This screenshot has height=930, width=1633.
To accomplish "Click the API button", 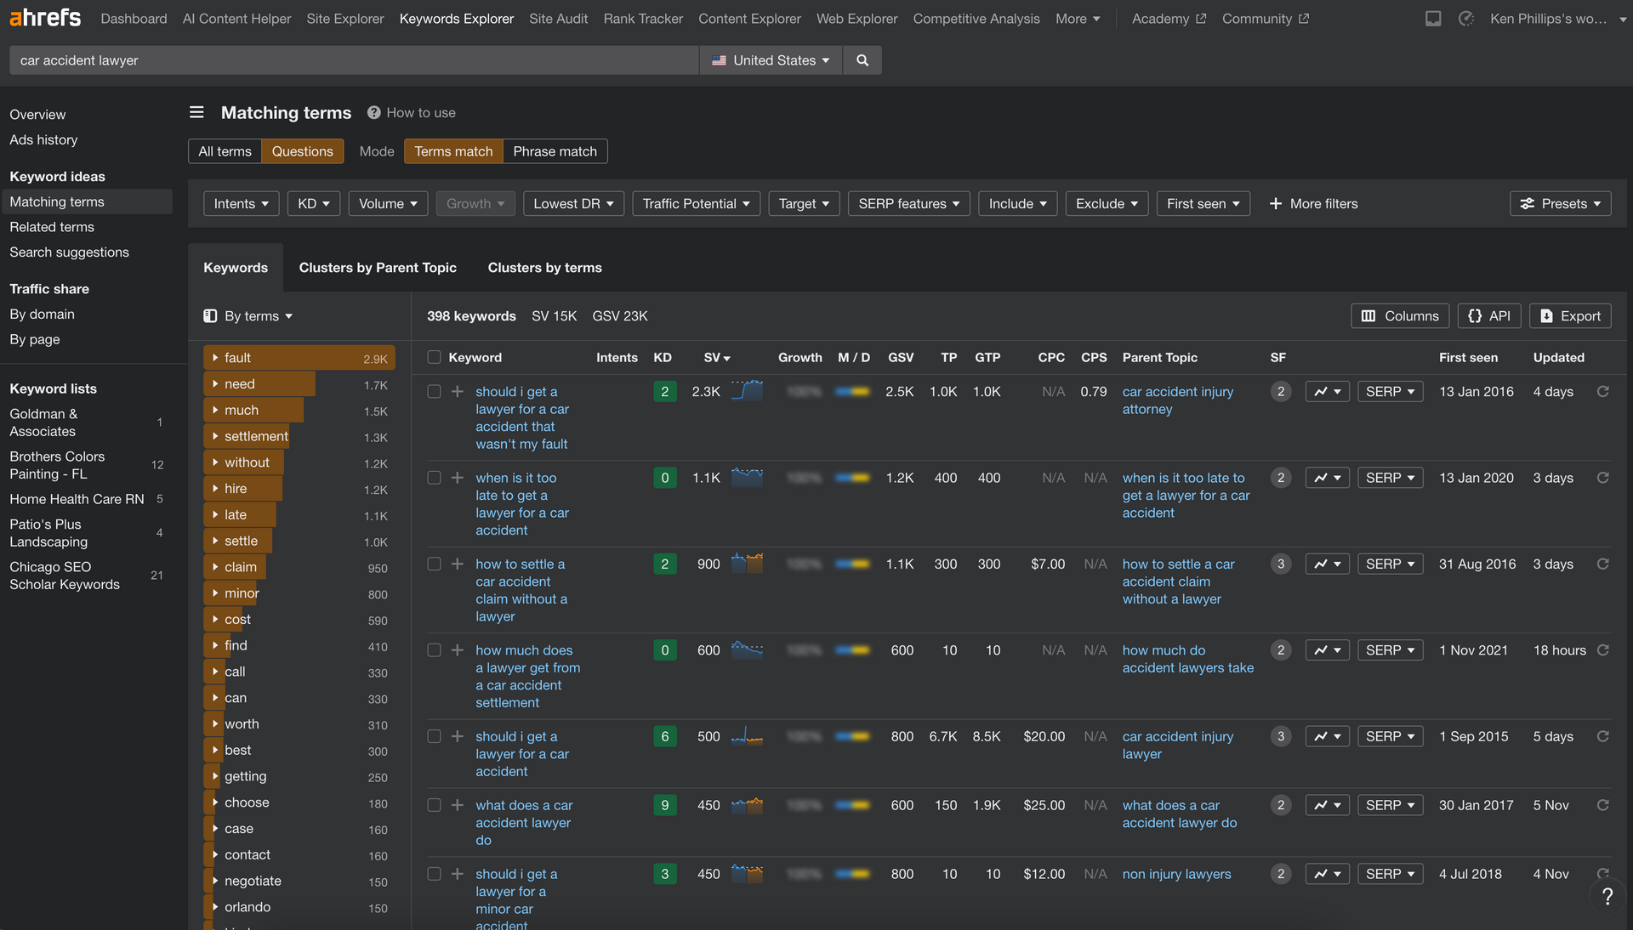I will click(x=1488, y=316).
